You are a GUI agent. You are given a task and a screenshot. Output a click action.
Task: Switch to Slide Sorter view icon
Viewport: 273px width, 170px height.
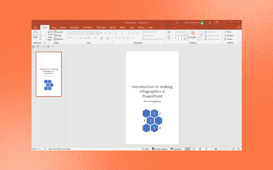point(194,149)
